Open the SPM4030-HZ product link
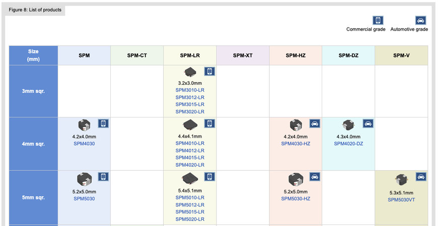The image size is (438, 226). (296, 144)
